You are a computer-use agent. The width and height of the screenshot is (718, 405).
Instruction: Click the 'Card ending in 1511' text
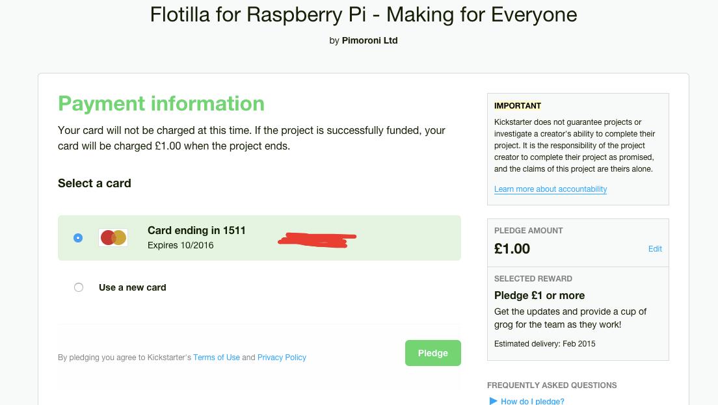(196, 231)
